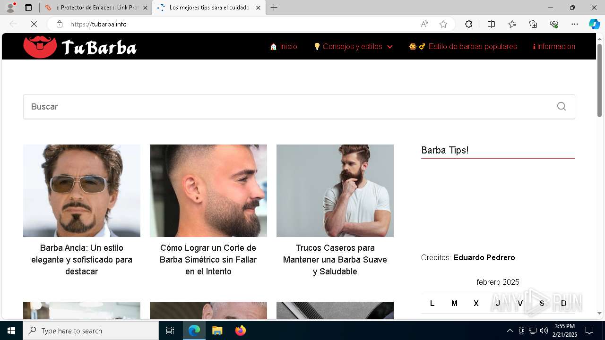Close the Los mejores tips tab
The width and height of the screenshot is (605, 340).
point(258,8)
